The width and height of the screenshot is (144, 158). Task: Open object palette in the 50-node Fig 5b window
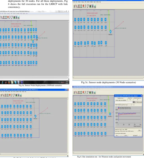[1, 95]
